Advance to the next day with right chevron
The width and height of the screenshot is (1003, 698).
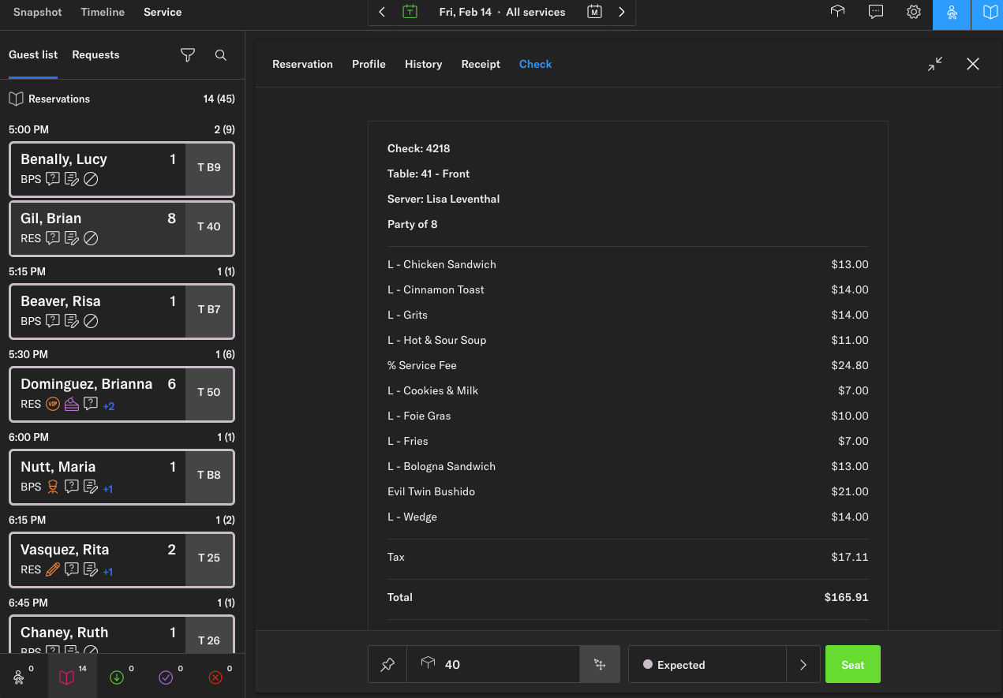click(621, 13)
